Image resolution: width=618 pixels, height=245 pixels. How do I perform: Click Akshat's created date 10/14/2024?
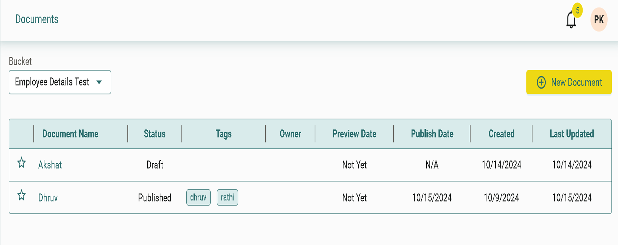[x=501, y=165]
